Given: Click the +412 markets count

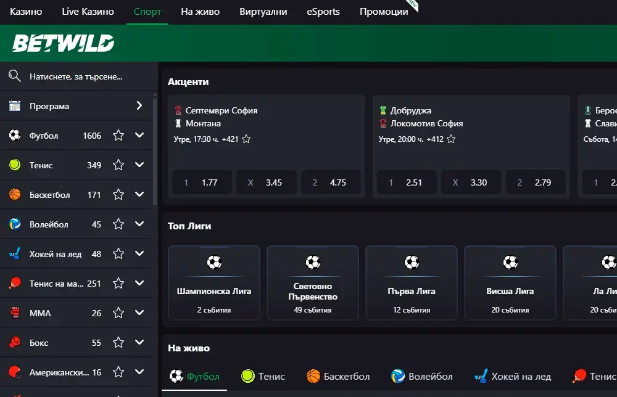Looking at the screenshot, I should pyautogui.click(x=435, y=139).
